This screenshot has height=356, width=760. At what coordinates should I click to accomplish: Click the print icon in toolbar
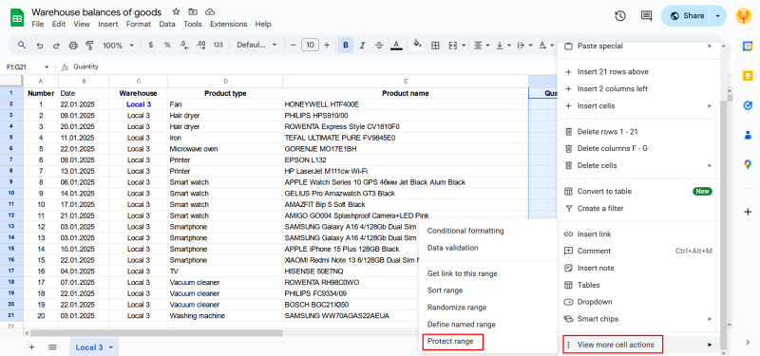(73, 45)
